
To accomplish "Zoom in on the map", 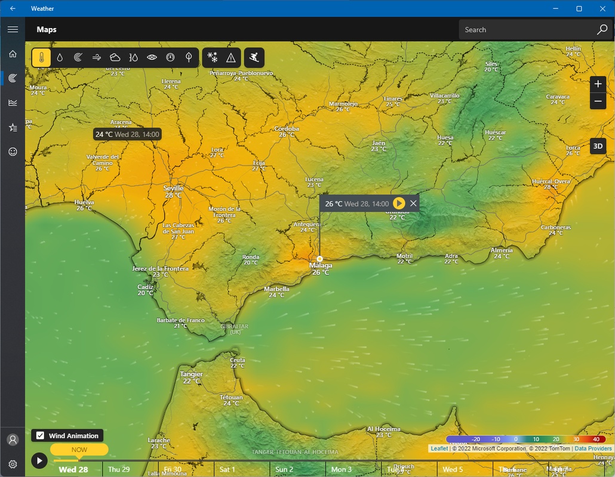I will click(598, 84).
